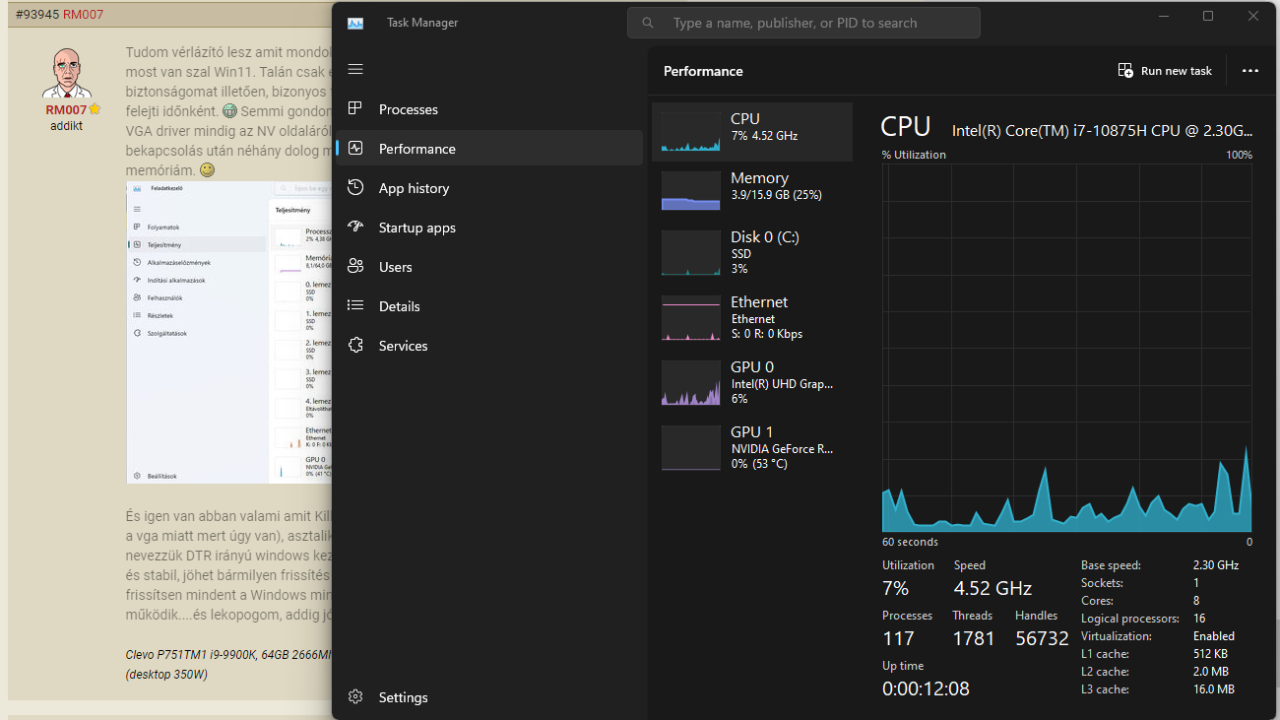Viewport: 1280px width, 720px height.
Task: Click the Logical processors value 16
Action: tap(1199, 619)
